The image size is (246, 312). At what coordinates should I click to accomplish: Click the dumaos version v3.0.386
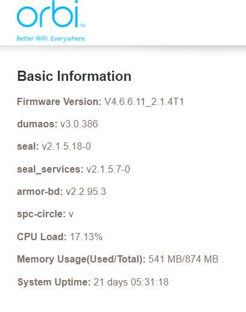coord(79,124)
